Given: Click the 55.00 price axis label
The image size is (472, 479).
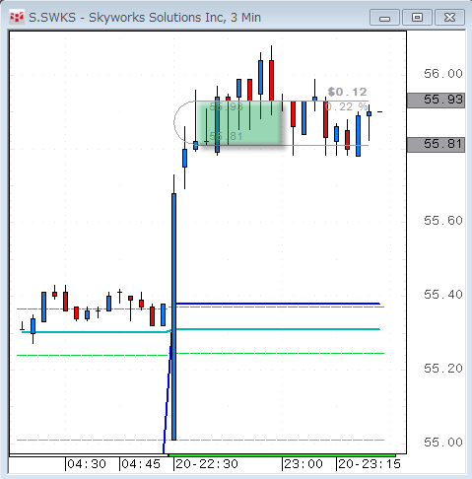Looking at the screenshot, I should pos(443,443).
